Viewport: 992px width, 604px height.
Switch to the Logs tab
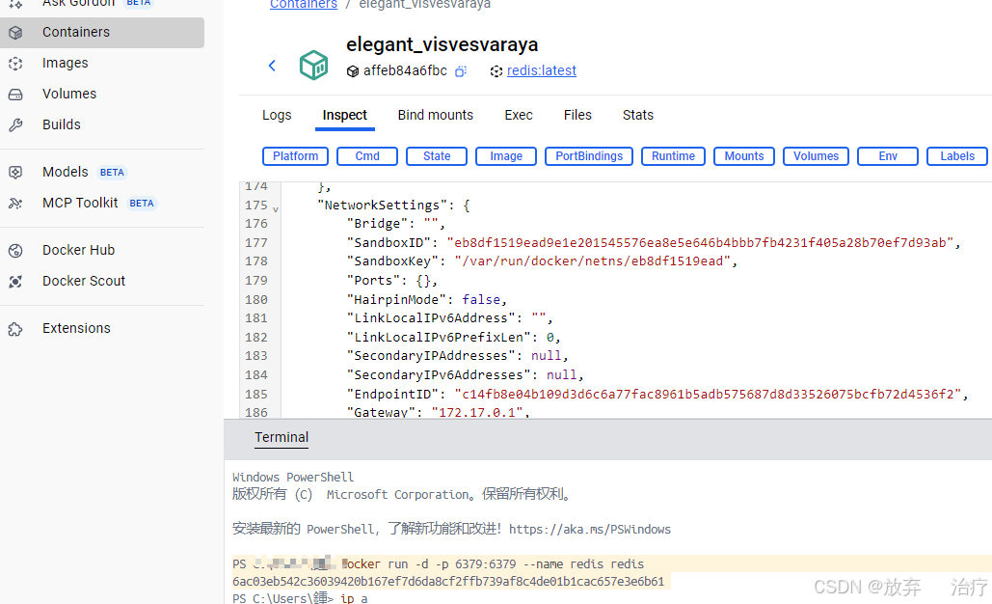tap(277, 115)
